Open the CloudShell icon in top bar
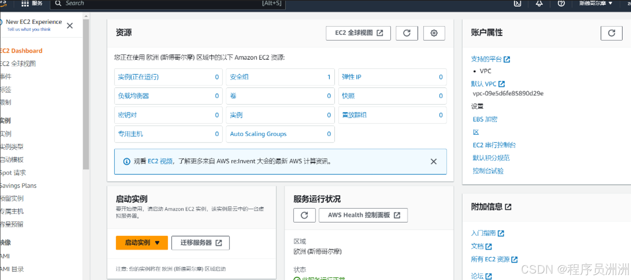The height and width of the screenshot is (280, 631). coord(517,4)
